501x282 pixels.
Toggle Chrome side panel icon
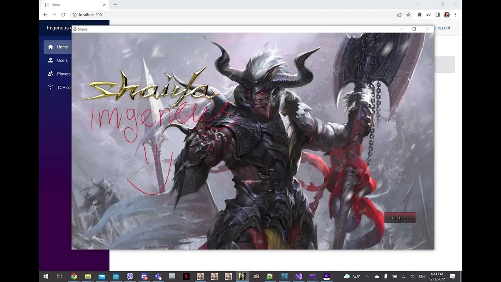438,14
